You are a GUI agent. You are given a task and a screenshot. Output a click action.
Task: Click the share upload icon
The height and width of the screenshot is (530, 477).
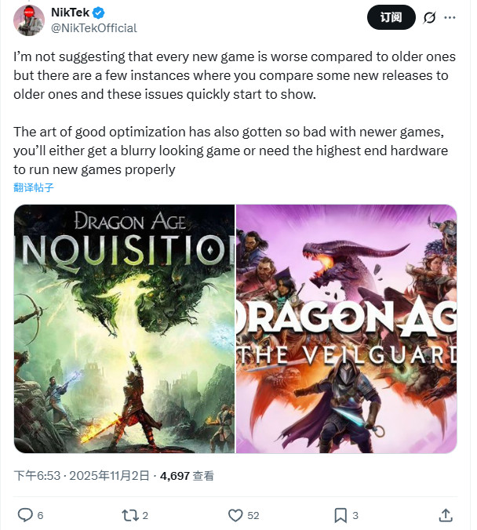pos(445,515)
